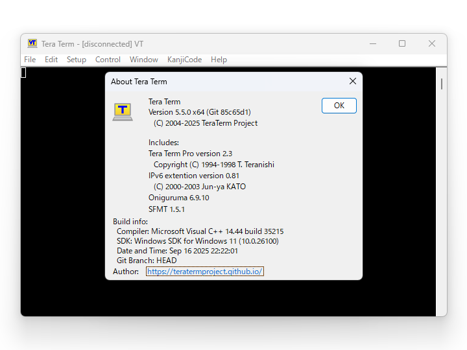Open the Setup menu
The height and width of the screenshot is (350, 467).
[x=77, y=60]
